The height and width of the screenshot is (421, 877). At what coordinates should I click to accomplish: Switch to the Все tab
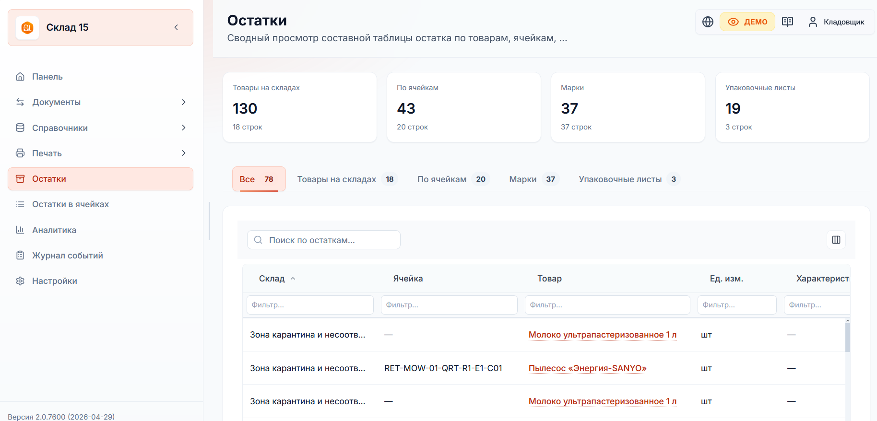point(259,179)
